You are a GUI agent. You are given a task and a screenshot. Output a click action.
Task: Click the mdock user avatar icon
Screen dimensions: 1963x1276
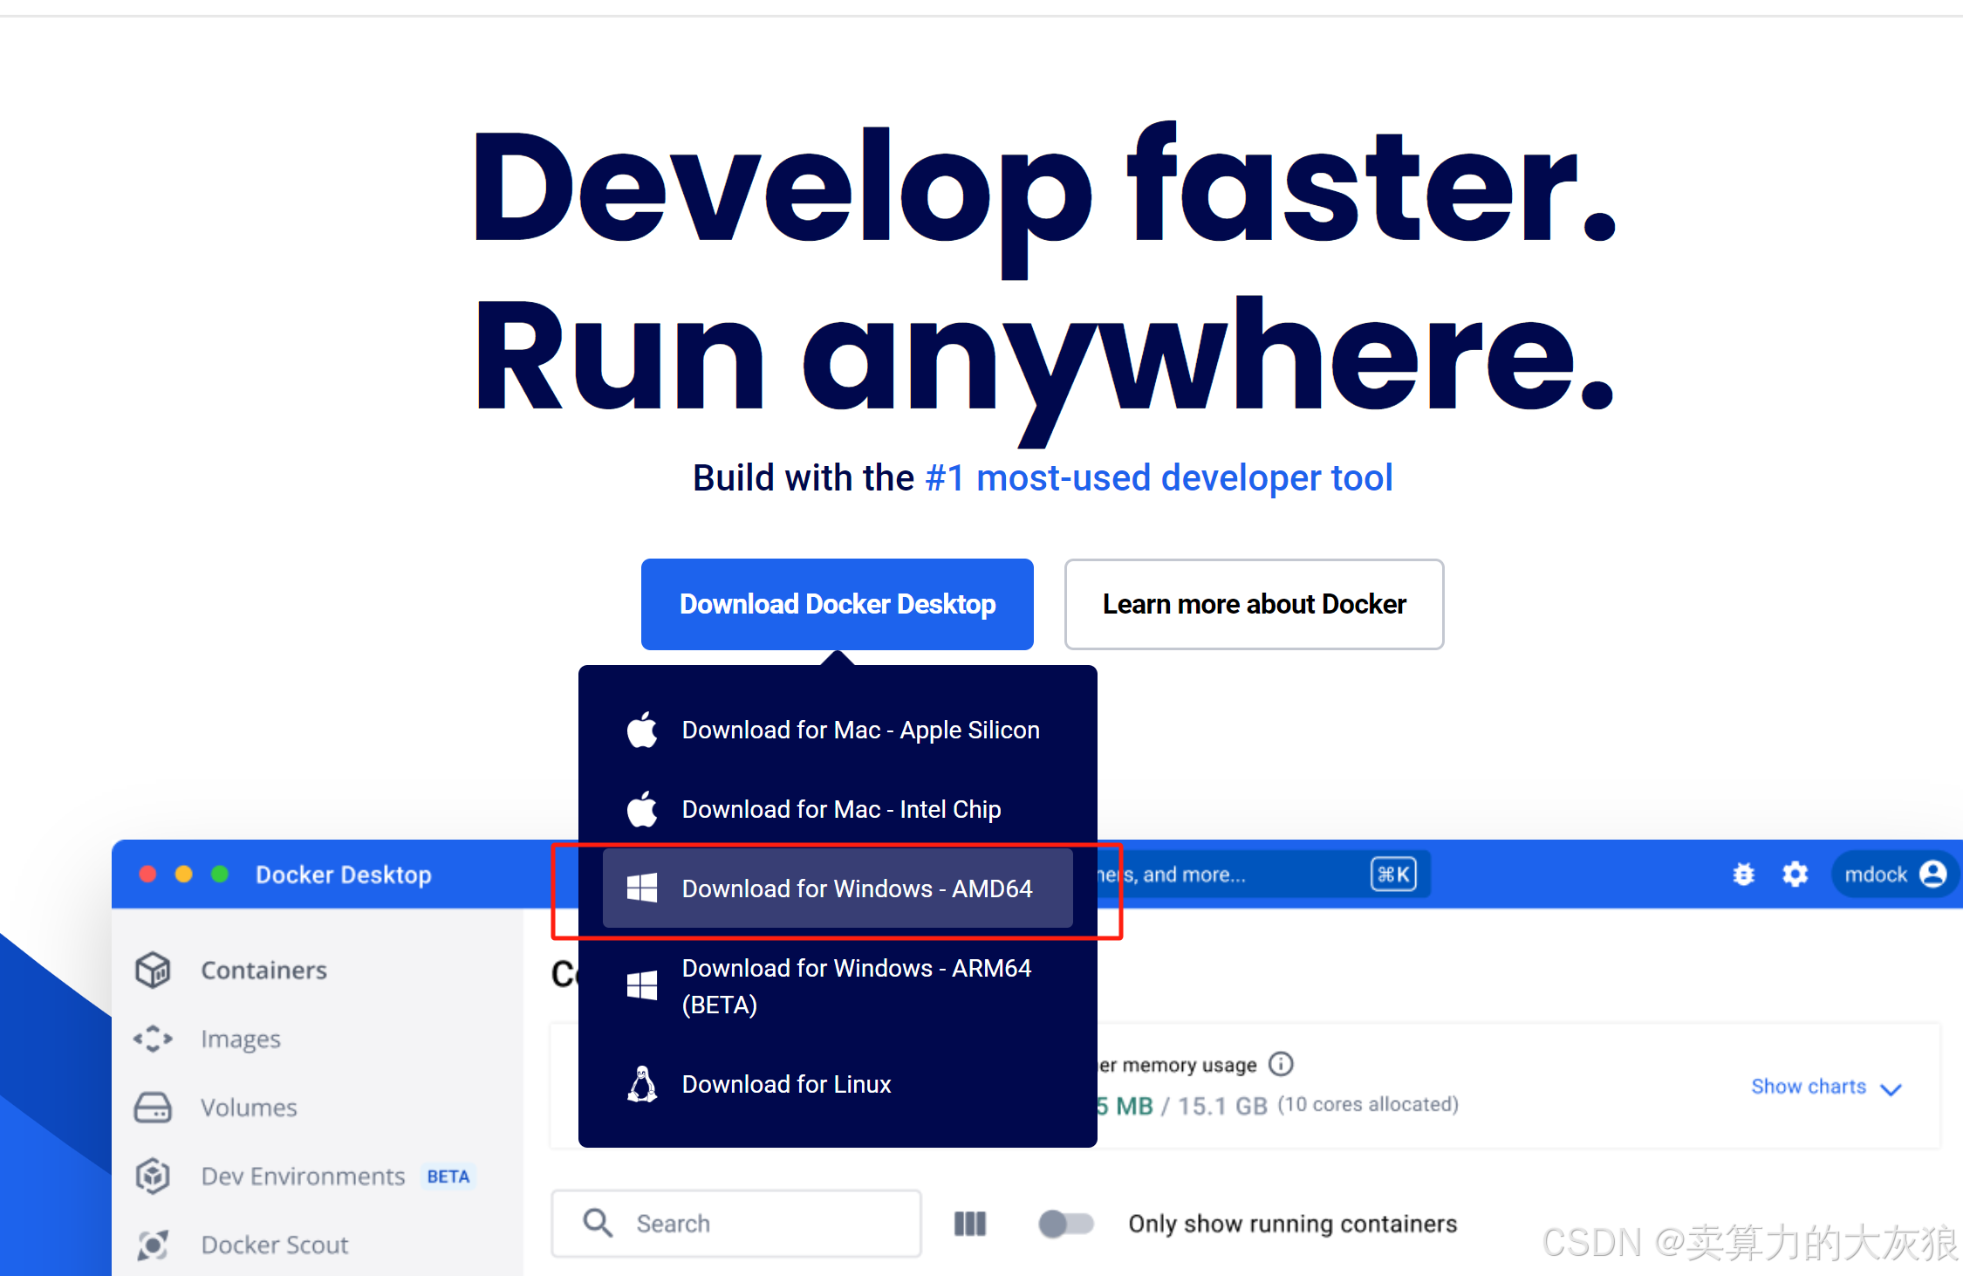tap(1932, 874)
